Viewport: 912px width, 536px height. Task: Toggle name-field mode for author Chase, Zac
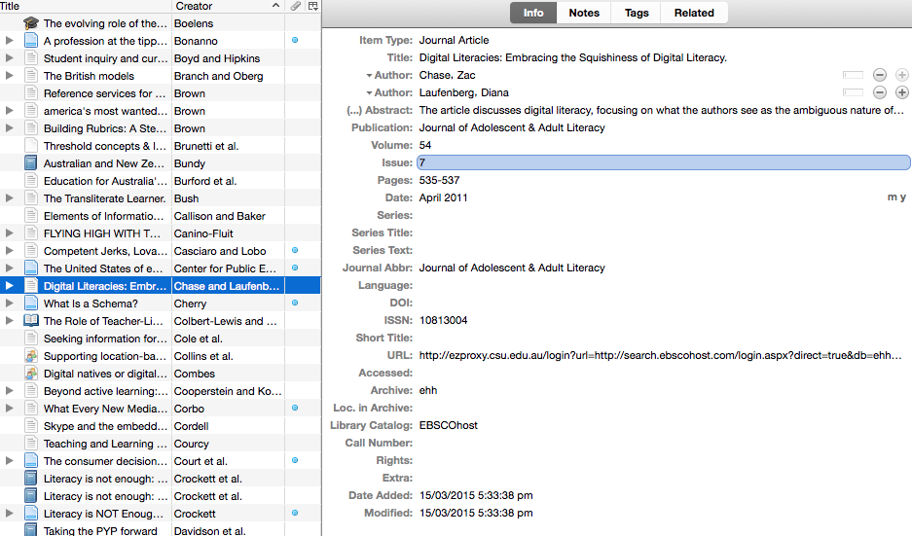pyautogui.click(x=853, y=75)
